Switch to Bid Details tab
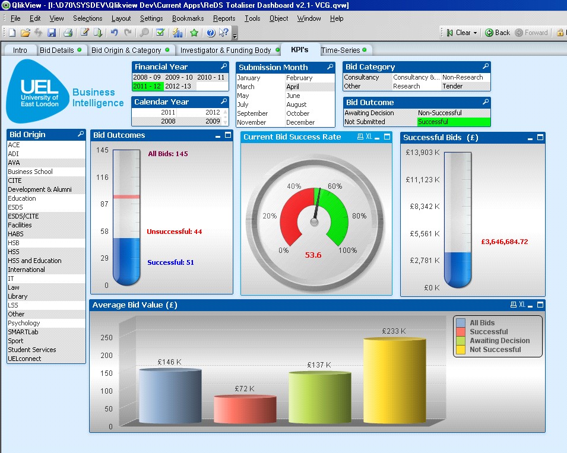The image size is (567, 453). pos(61,50)
